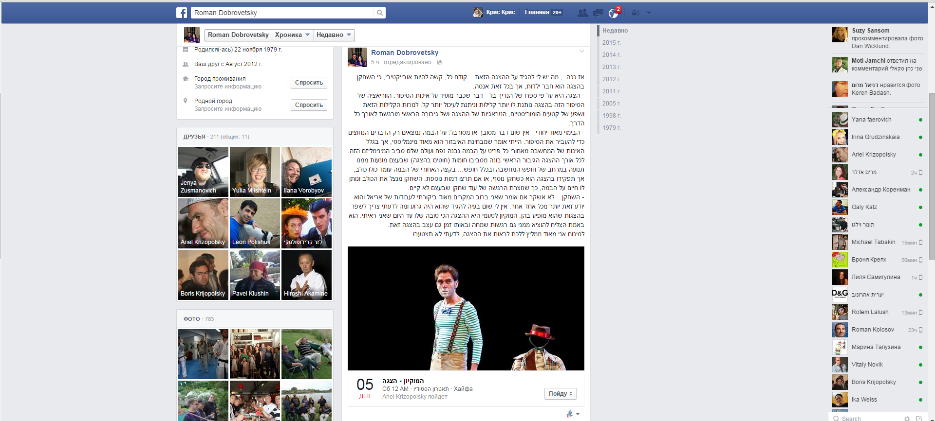Screen dimensions: 935x421
Task: Open chat with Roman Kolosov
Action: [x=877, y=330]
